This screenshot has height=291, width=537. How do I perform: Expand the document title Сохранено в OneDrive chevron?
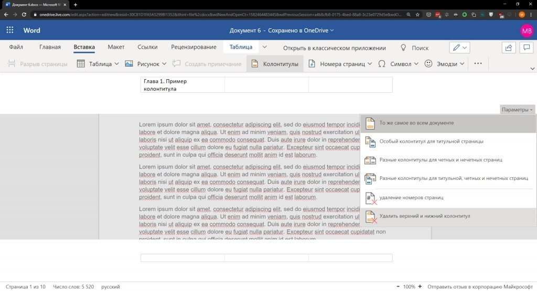pyautogui.click(x=332, y=30)
